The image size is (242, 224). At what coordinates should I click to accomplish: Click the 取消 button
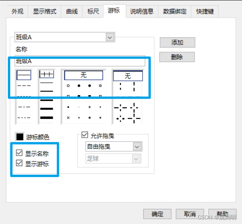click(190, 214)
